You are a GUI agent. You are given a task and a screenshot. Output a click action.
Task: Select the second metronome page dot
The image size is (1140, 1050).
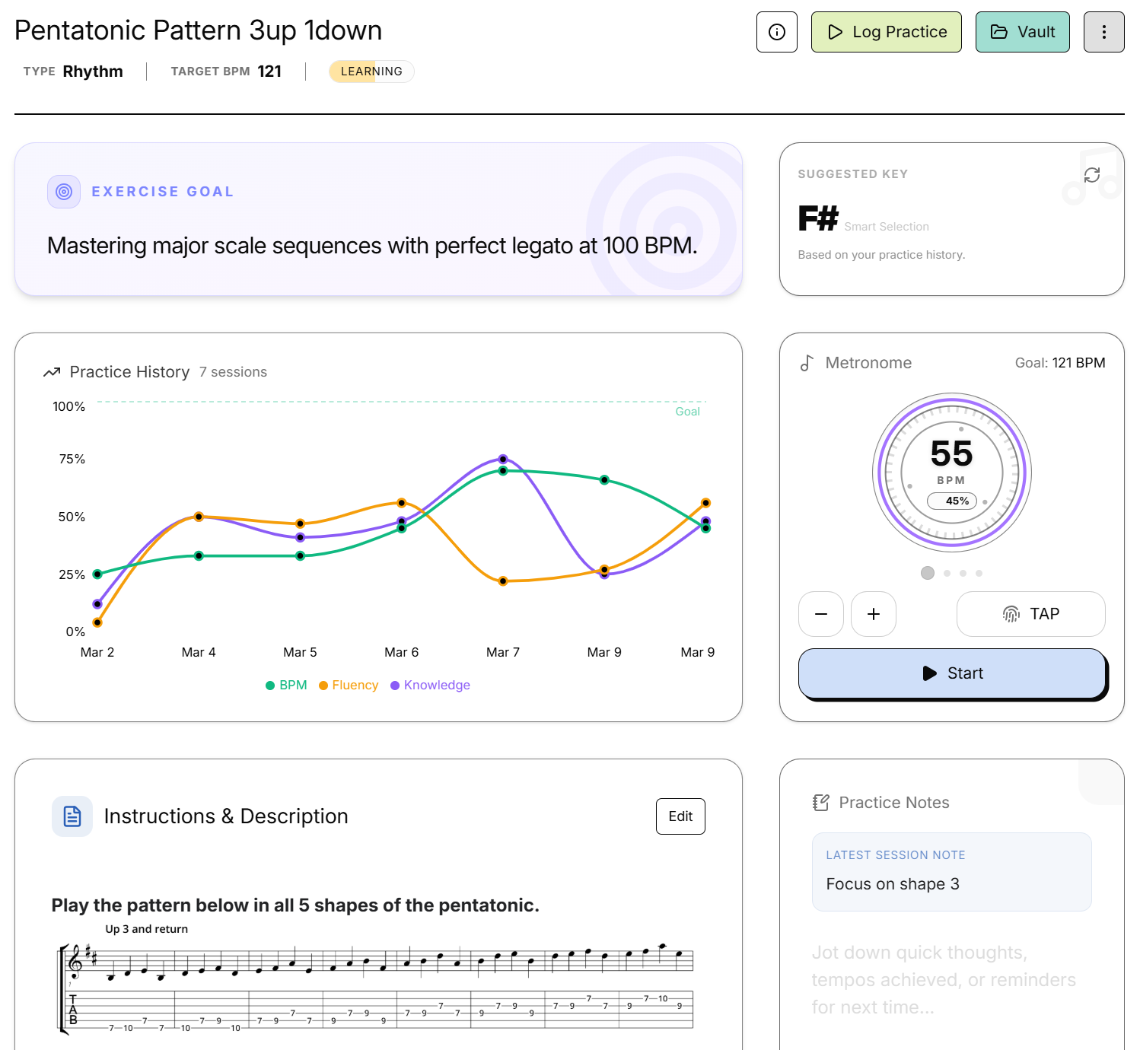pos(947,574)
